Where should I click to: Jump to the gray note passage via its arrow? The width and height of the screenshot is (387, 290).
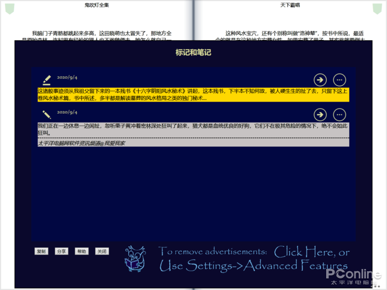(320, 115)
